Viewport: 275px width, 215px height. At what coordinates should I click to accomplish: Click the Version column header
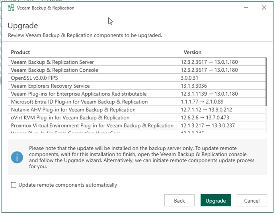192,52
